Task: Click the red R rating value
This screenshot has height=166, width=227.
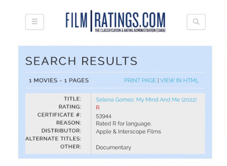Action: coord(98,108)
